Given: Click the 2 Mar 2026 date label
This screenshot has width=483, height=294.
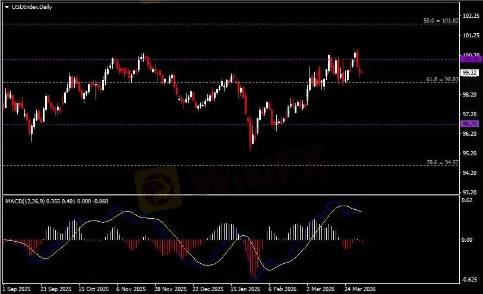Looking at the screenshot, I should point(320,289).
